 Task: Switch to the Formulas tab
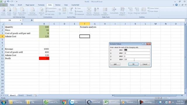pyautogui.click(x=41, y=5)
